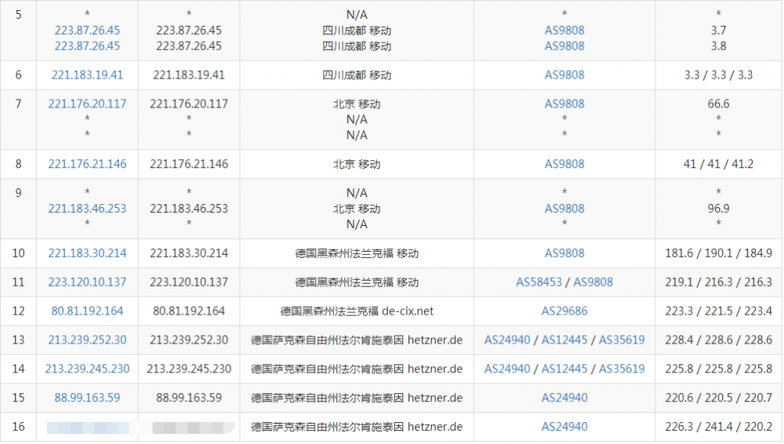The height and width of the screenshot is (444, 784).
Task: Click the blurred IP address in hop 16
Action: (87, 428)
